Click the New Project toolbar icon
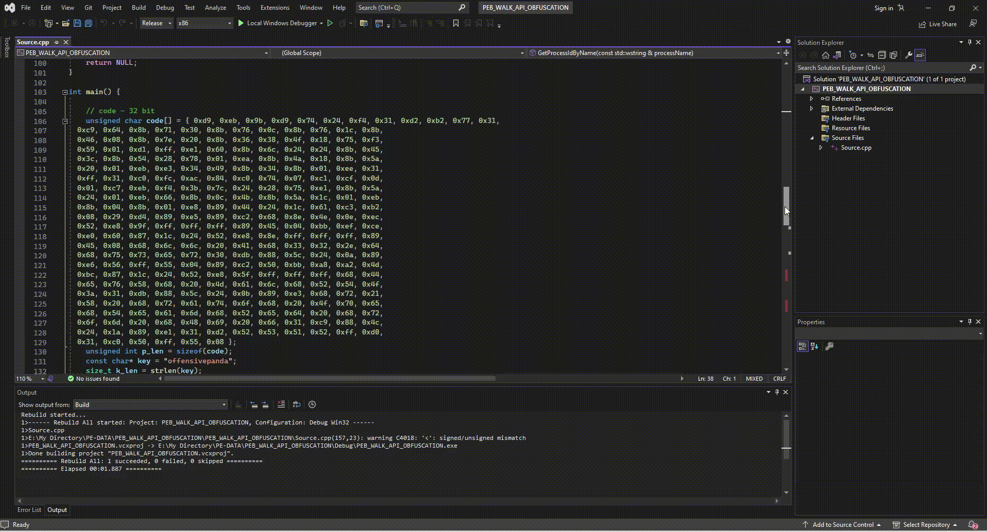987x532 pixels. pos(48,23)
